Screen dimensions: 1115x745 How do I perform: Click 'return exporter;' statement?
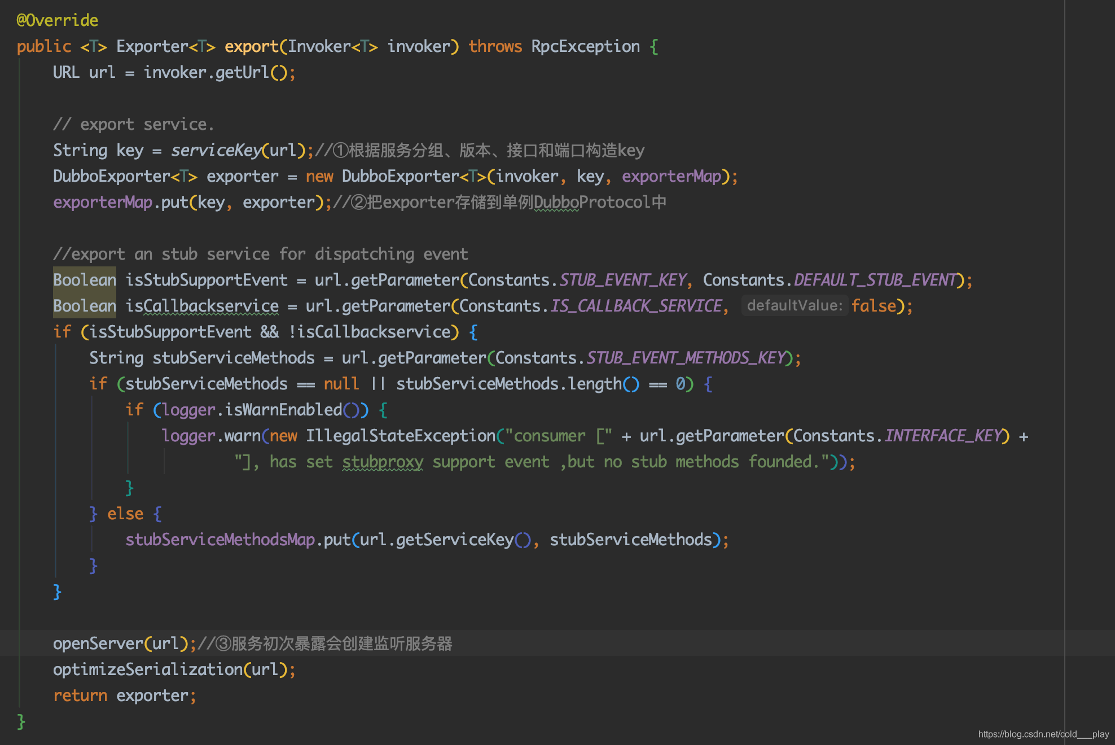tap(125, 695)
